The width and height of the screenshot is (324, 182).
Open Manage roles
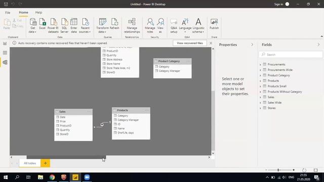(150, 26)
